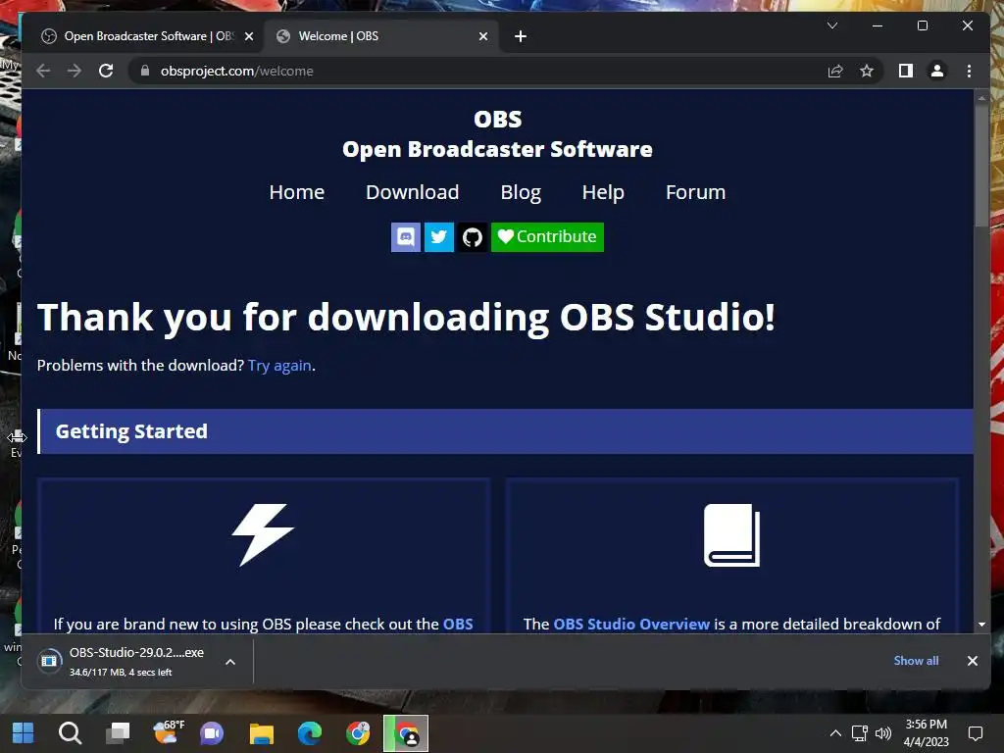Open File Explorer from taskbar
This screenshot has height=753, width=1004.
(261, 733)
